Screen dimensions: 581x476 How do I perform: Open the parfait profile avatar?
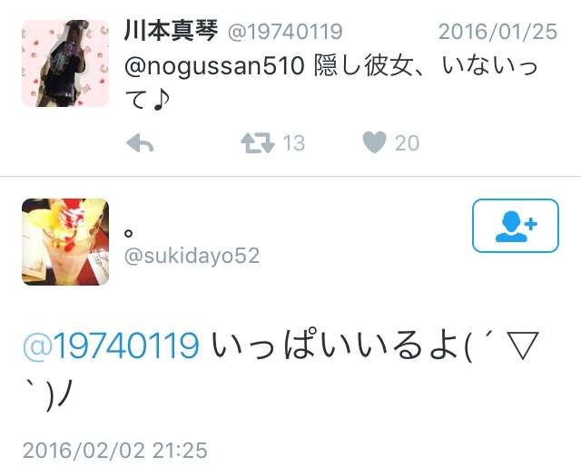click(x=65, y=242)
